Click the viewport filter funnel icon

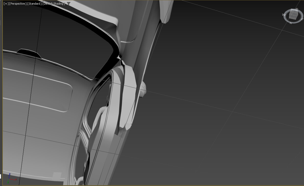click(68, 4)
